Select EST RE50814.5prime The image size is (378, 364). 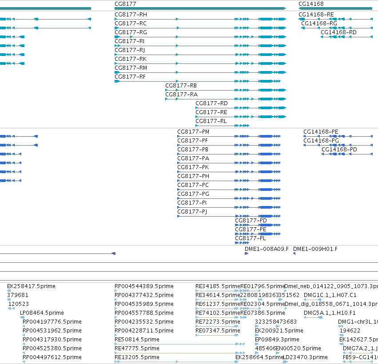[x=137, y=340]
